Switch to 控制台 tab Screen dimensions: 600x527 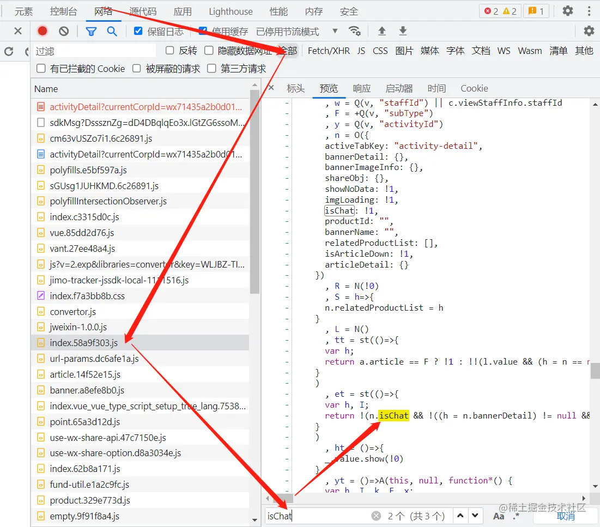[x=64, y=11]
